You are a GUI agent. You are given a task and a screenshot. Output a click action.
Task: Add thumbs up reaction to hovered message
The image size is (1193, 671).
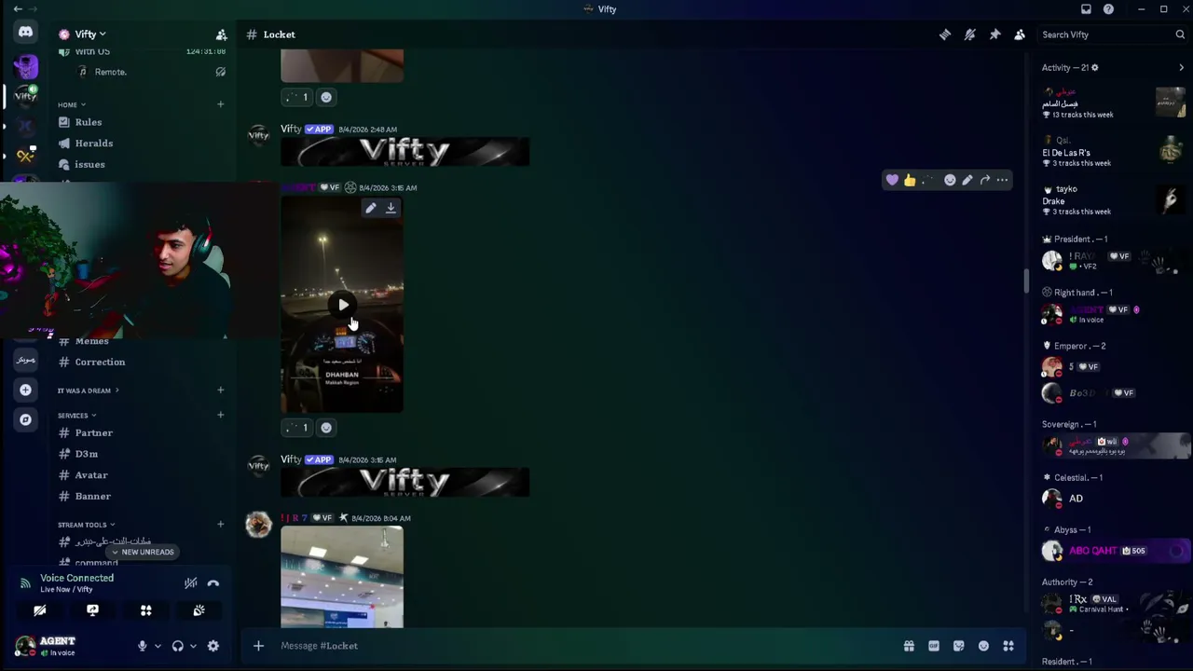910,180
